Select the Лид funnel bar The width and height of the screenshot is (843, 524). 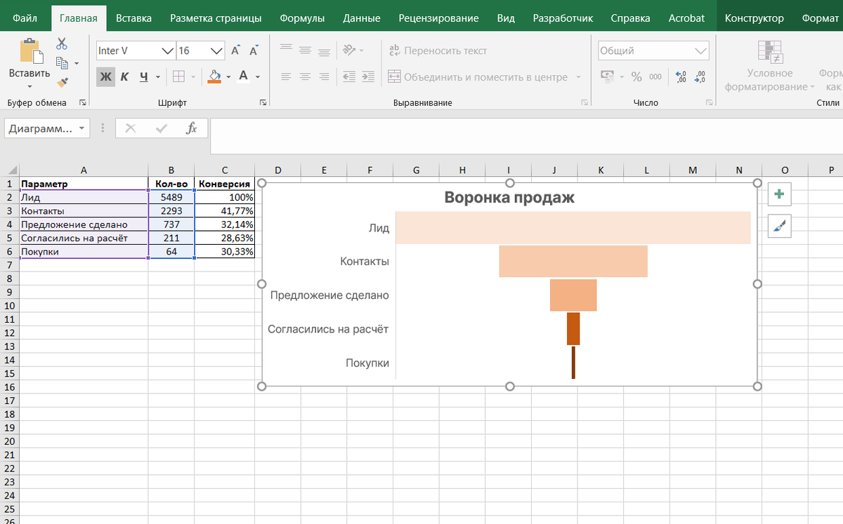pyautogui.click(x=573, y=227)
